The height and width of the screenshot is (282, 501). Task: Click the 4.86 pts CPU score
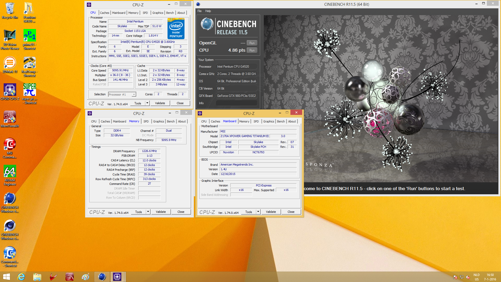[x=237, y=50]
